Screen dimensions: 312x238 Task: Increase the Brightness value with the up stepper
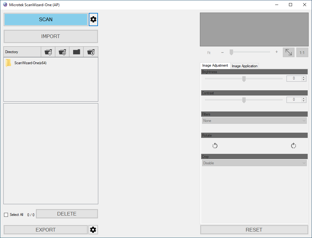click(x=304, y=77)
